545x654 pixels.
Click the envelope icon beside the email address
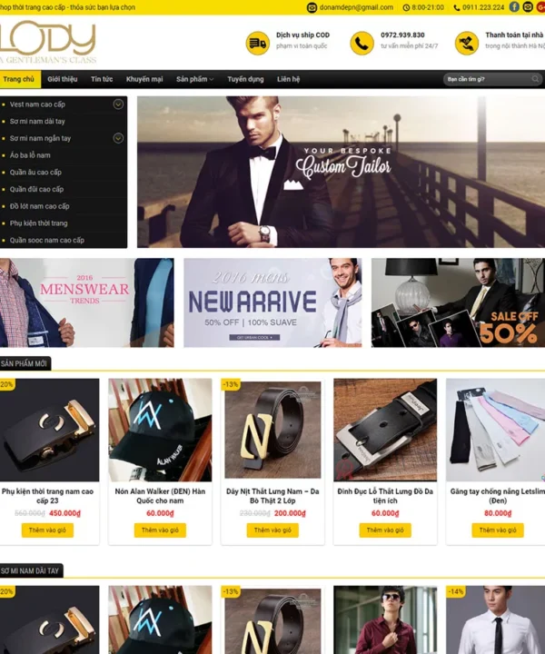tap(312, 7)
